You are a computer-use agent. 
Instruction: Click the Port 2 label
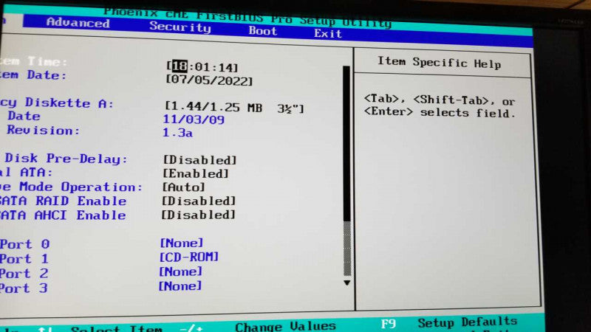(x=24, y=274)
